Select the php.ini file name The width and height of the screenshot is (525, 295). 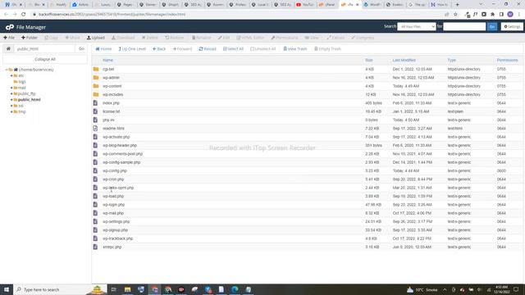(x=108, y=120)
